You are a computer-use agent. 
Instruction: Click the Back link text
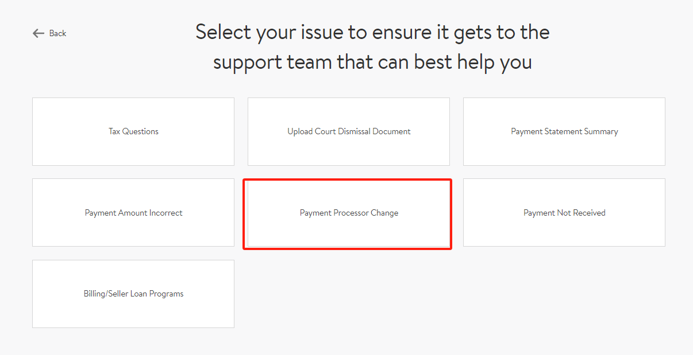(57, 33)
